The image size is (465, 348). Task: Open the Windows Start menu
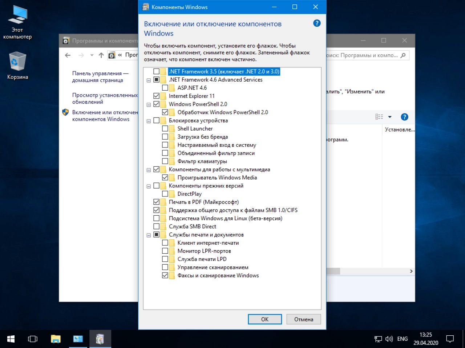(x=11, y=339)
